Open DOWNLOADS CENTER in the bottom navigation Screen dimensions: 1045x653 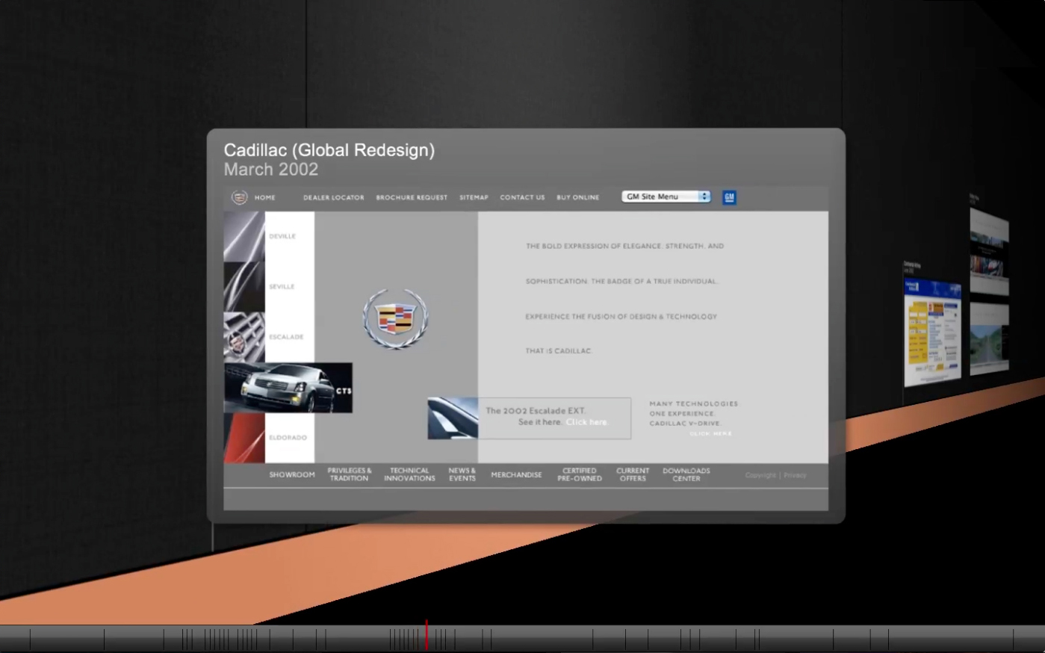pyautogui.click(x=686, y=474)
